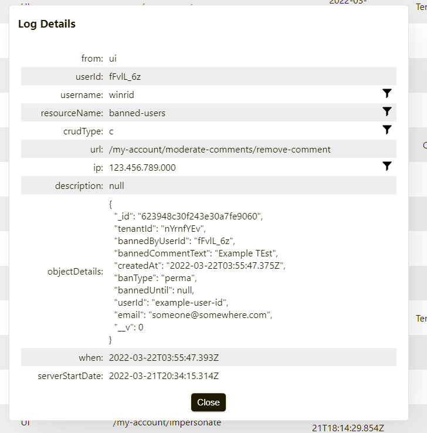Click the remove-comment url value
This screenshot has height=433, width=427.
click(219, 150)
